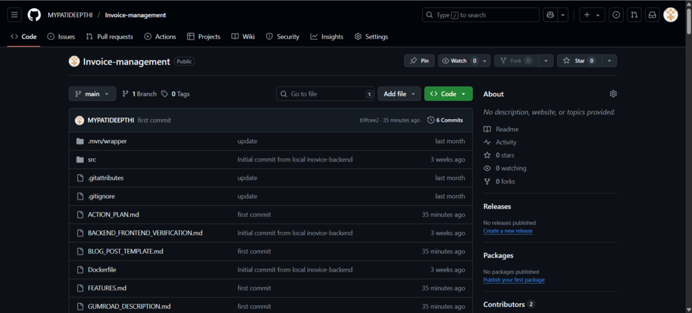View the 0 watching link
Viewport: 692px width, 313px height.
click(x=505, y=168)
